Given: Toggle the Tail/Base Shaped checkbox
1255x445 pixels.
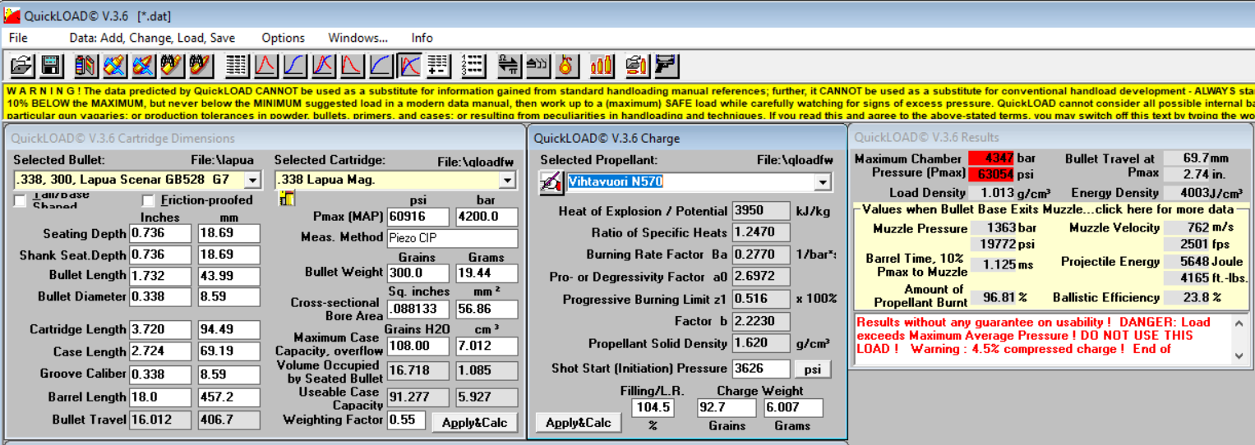Looking at the screenshot, I should click(x=21, y=200).
